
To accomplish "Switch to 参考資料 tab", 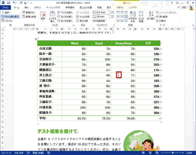I will click(70, 8).
